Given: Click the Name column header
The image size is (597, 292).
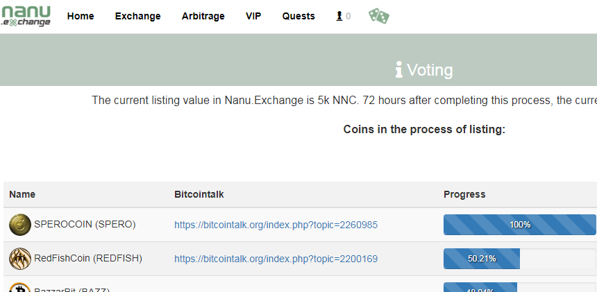Looking at the screenshot, I should pyautogui.click(x=22, y=194).
